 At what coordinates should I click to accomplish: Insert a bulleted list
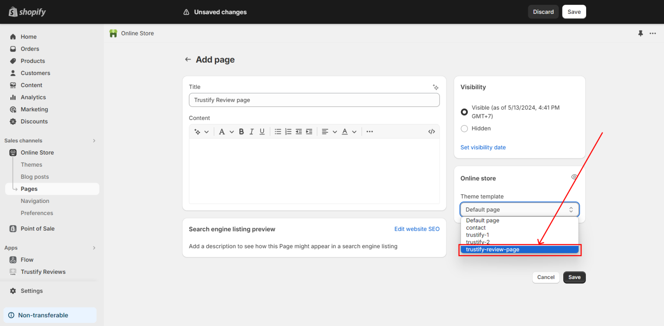pos(278,131)
